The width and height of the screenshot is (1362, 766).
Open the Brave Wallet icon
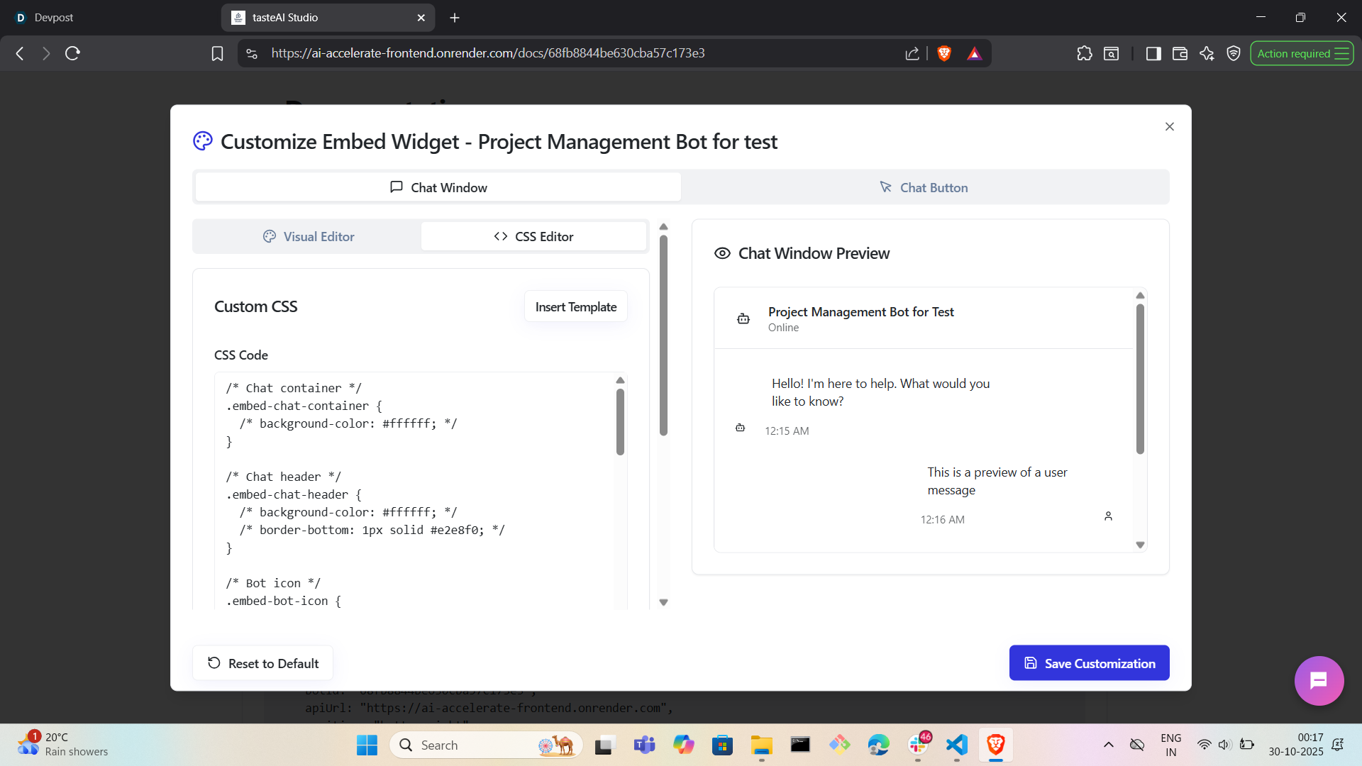point(1180,53)
